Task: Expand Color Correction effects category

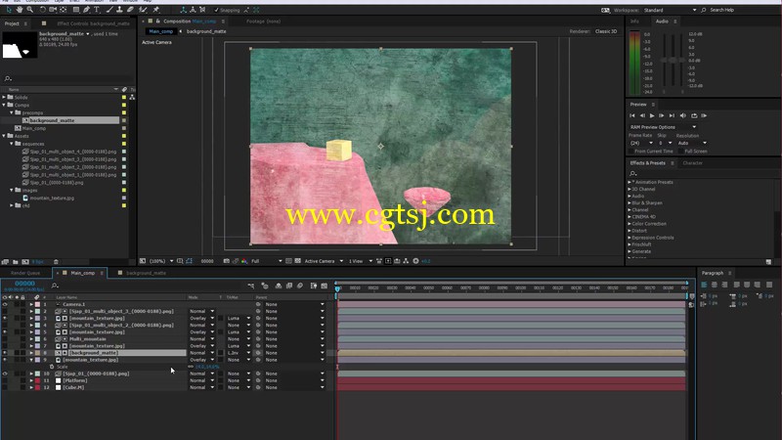Action: point(630,224)
